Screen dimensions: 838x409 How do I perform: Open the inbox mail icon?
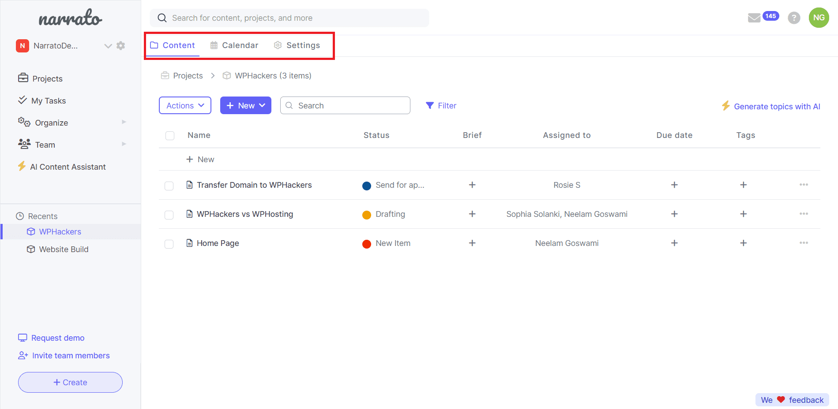(x=754, y=18)
